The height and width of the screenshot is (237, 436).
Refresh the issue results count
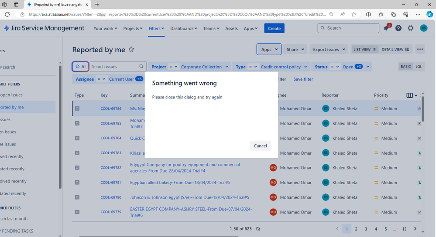coord(258,229)
